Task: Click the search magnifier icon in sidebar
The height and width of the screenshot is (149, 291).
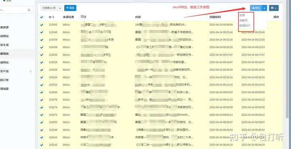Action: tap(29, 10)
